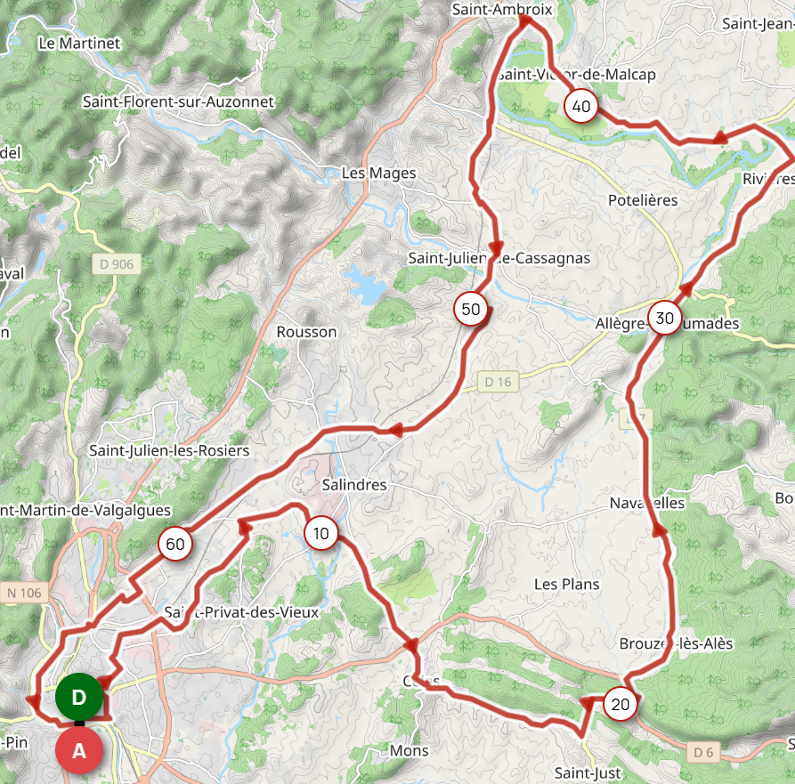Click the direction arrow near Saint-Ambroix
The height and width of the screenshot is (784, 795).
[x=524, y=20]
